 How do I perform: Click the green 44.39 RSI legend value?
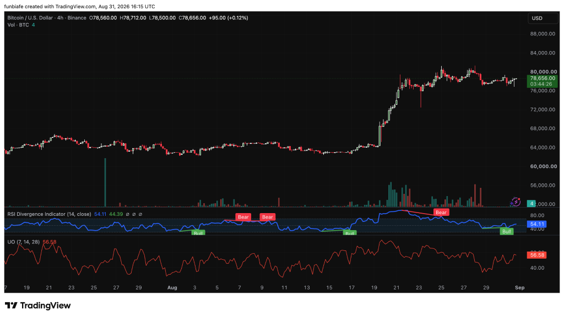coord(116,214)
